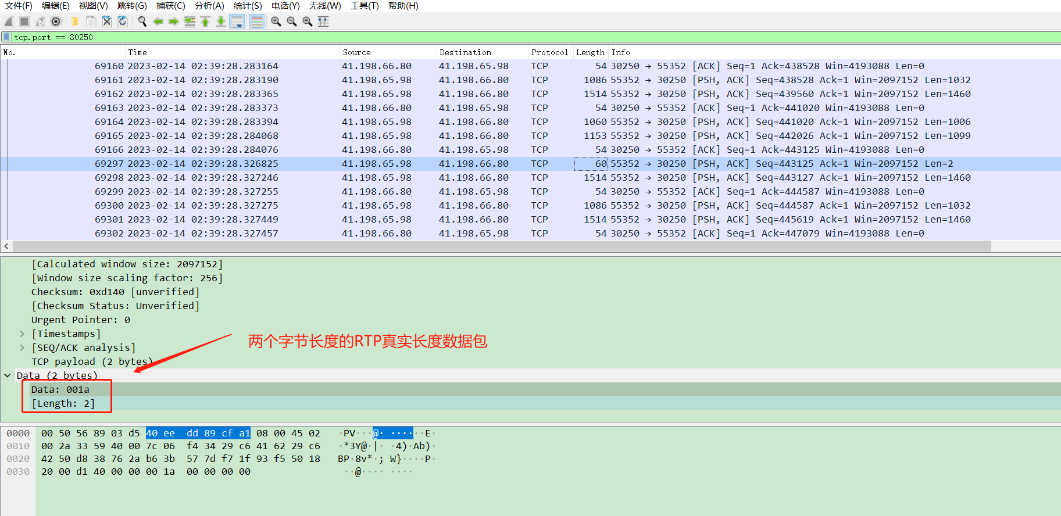Reload the capture file icon
The image size is (1061, 516).
coord(123,21)
